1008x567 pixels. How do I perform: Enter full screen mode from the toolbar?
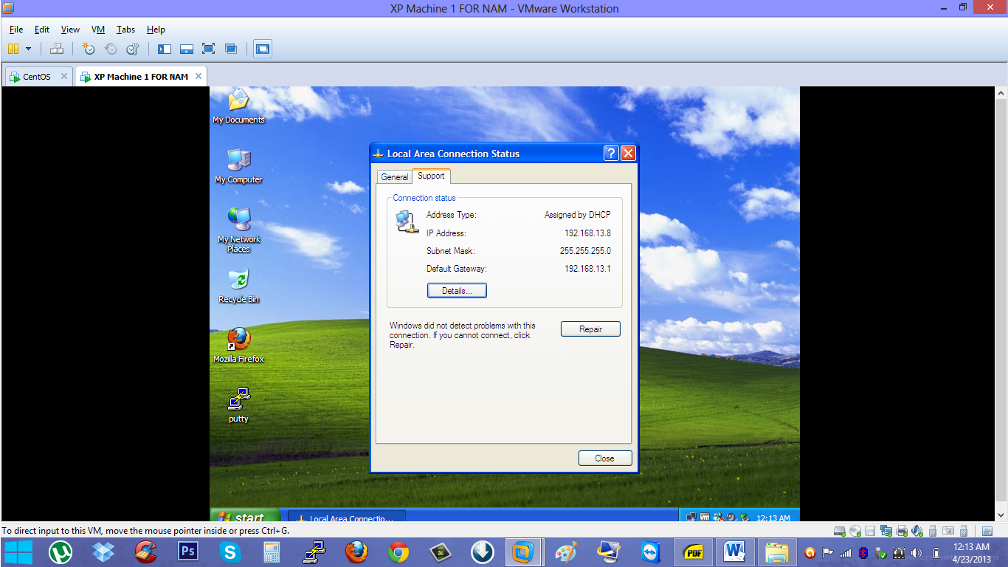tap(209, 49)
